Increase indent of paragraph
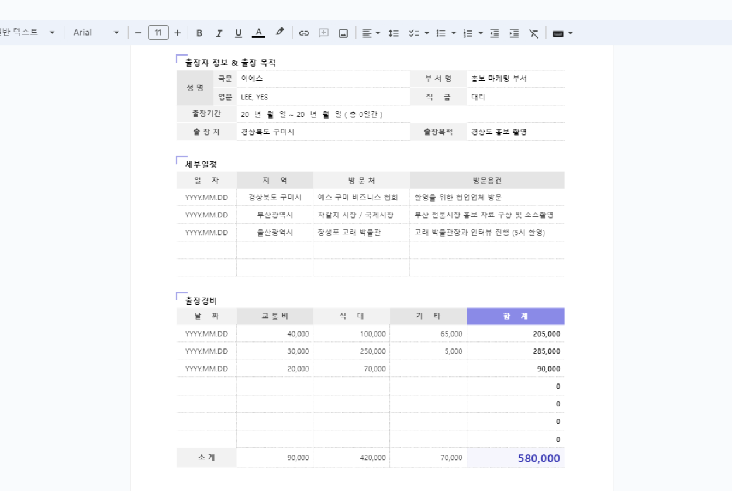The height and width of the screenshot is (491, 732). coord(514,33)
